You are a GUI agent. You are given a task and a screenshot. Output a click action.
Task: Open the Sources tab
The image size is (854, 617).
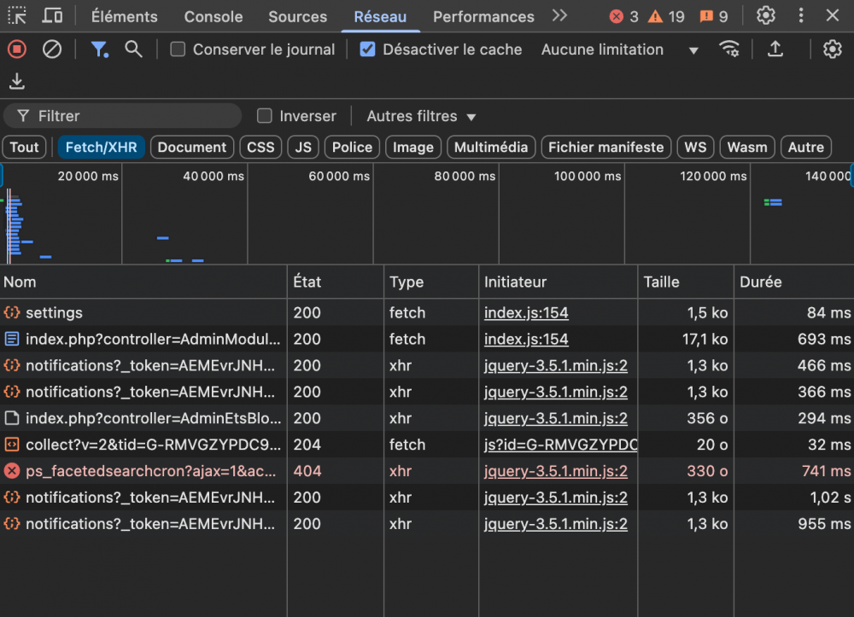point(297,16)
